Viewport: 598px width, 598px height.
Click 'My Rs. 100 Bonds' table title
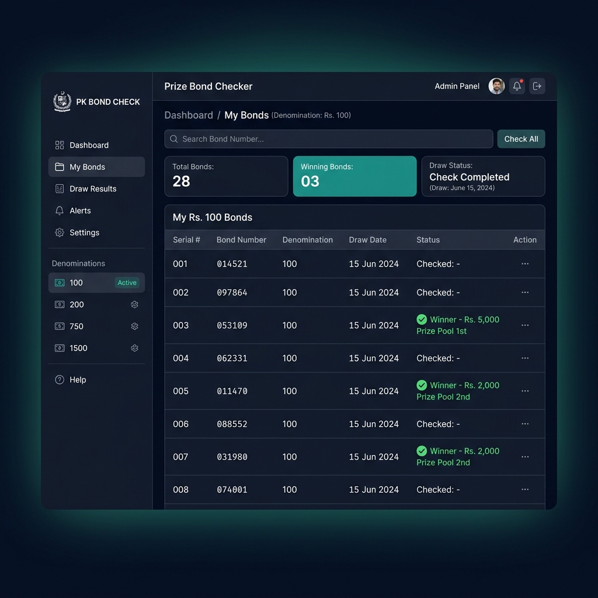coord(213,217)
